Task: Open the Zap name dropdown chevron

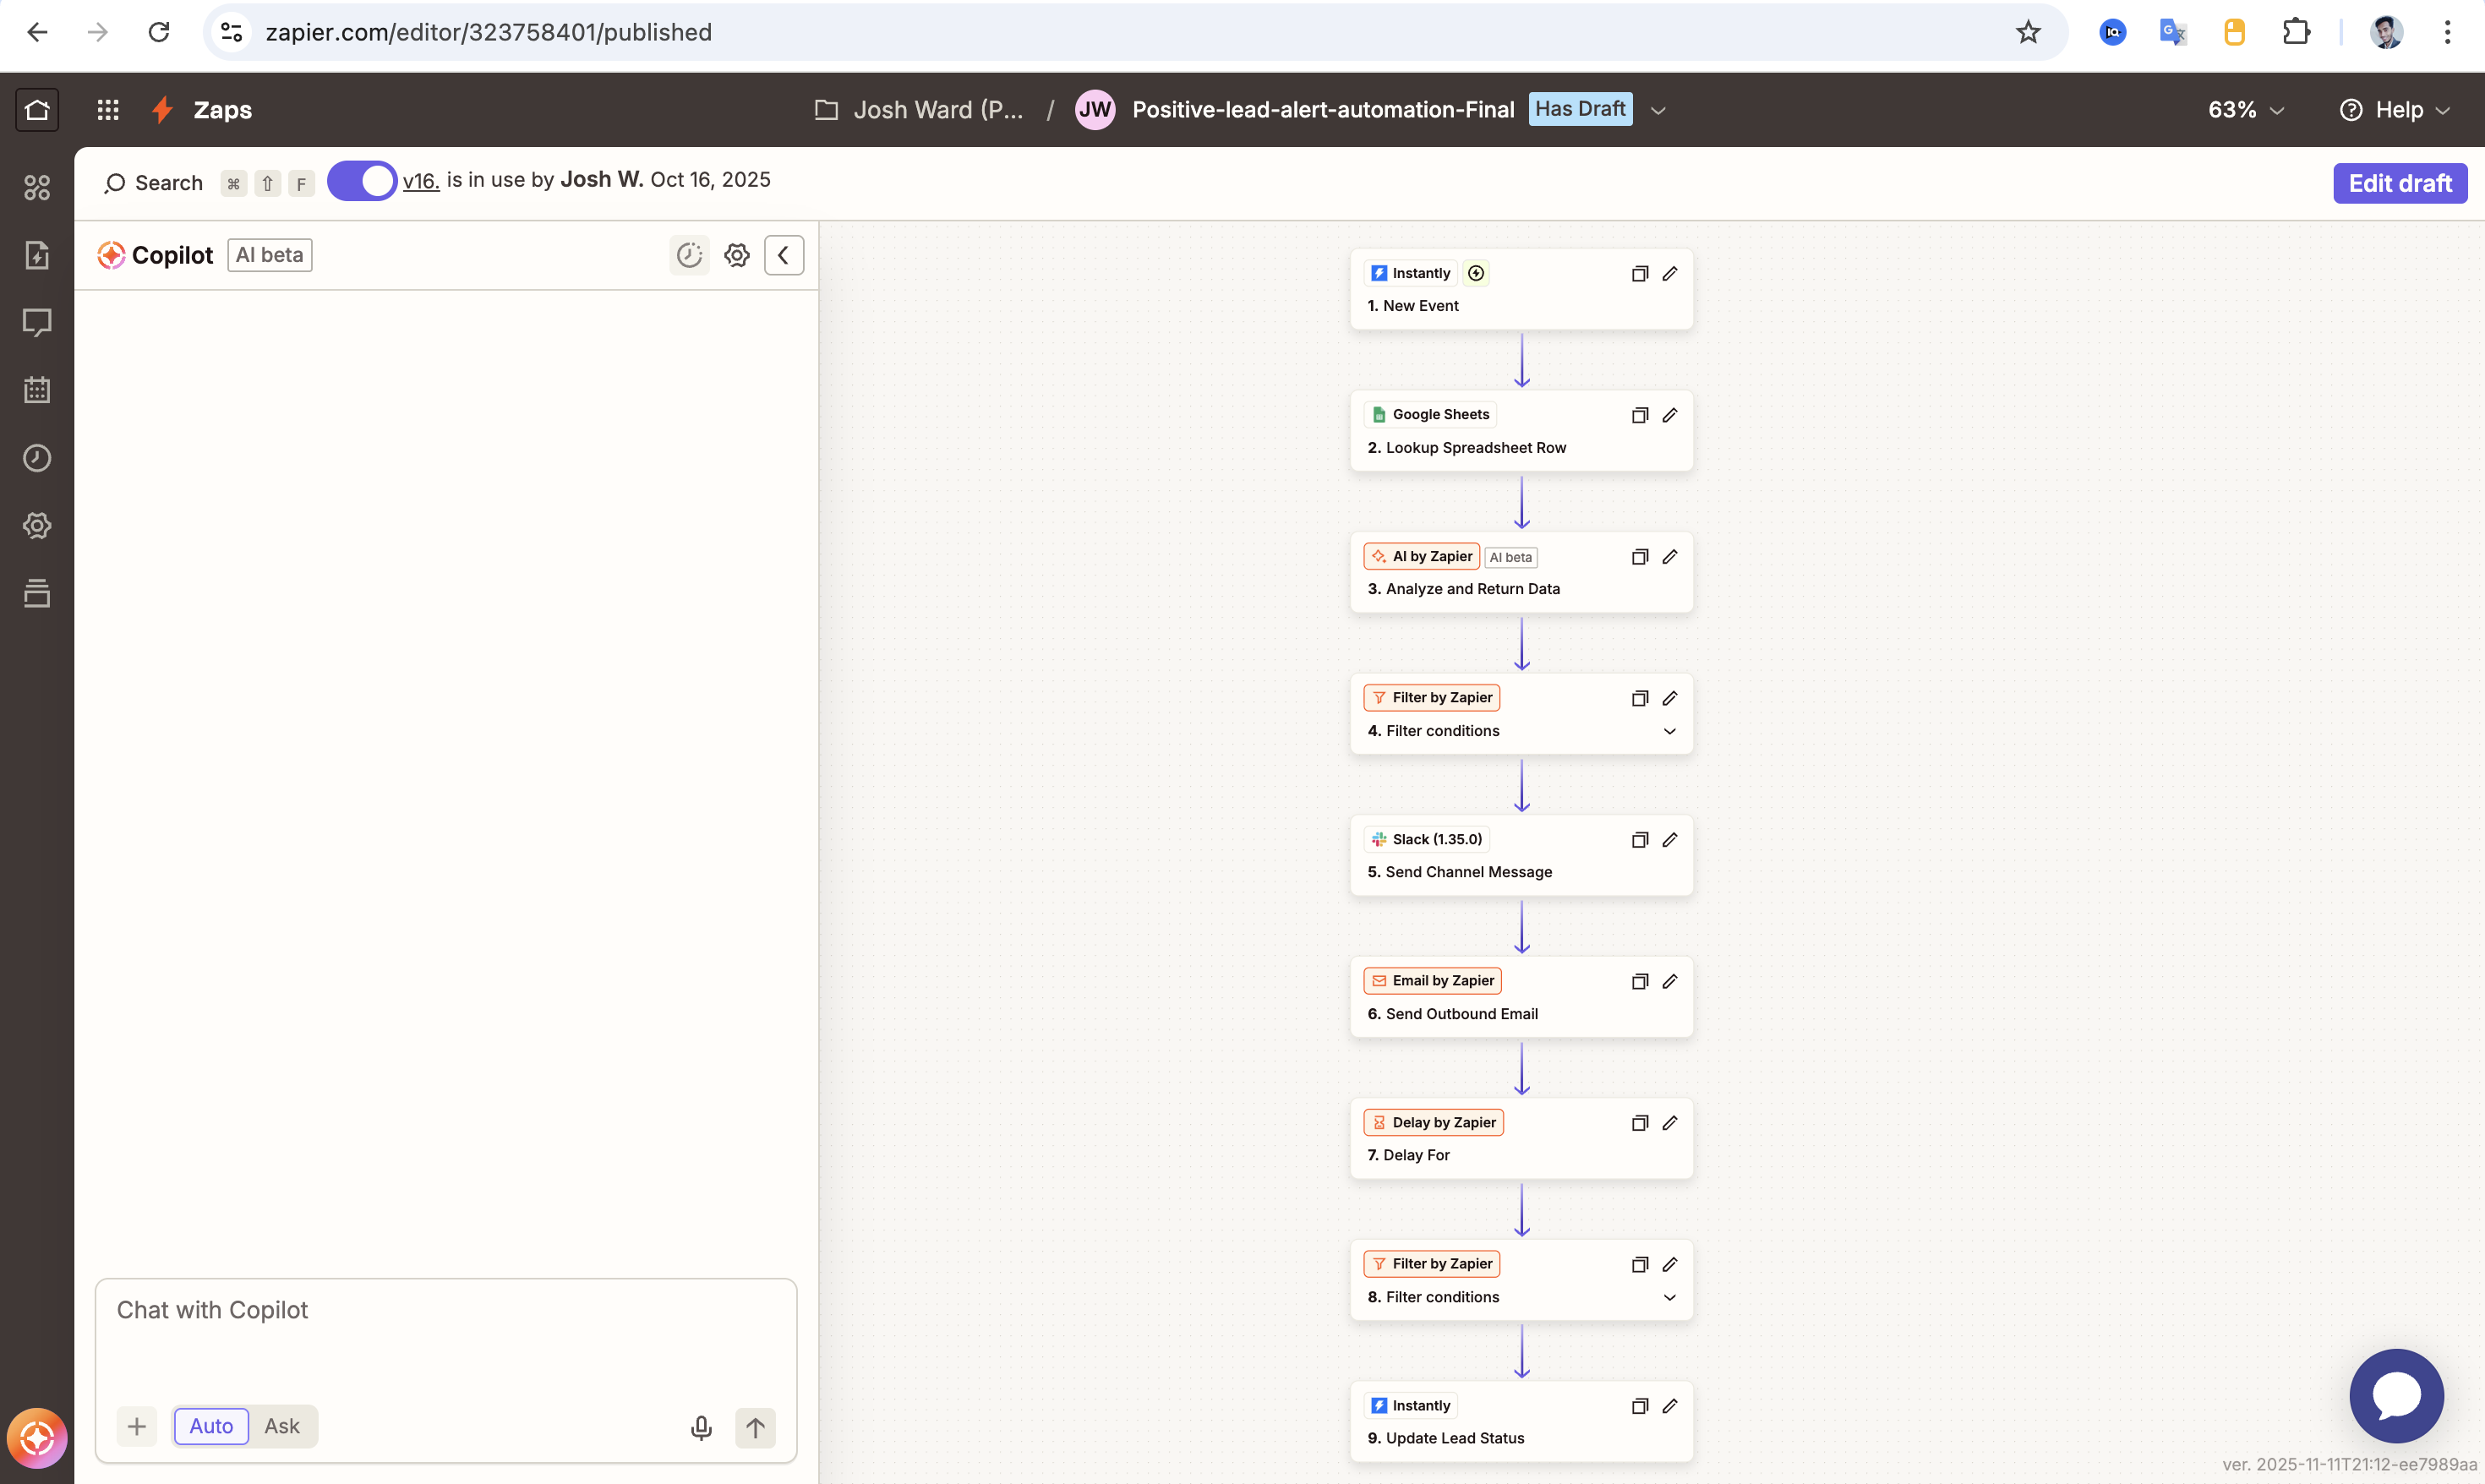Action: click(1658, 110)
